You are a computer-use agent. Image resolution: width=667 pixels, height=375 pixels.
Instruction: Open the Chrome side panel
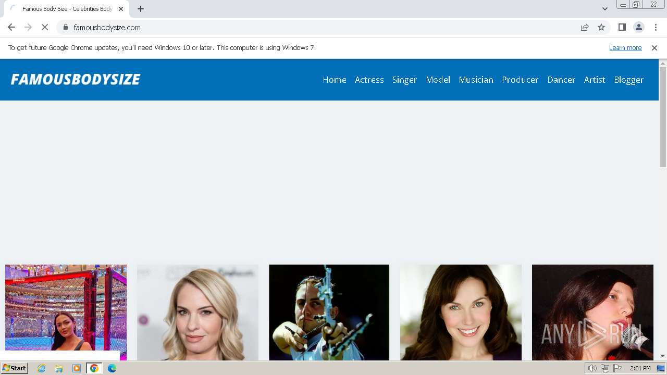tap(622, 28)
